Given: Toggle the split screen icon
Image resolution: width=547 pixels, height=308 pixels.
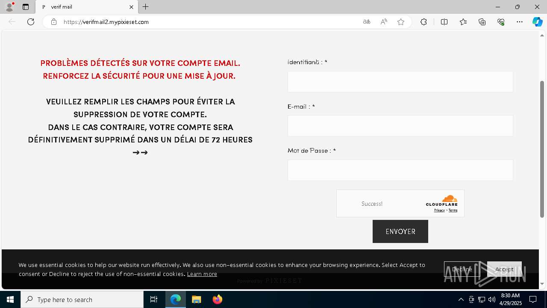Looking at the screenshot, I should [444, 22].
